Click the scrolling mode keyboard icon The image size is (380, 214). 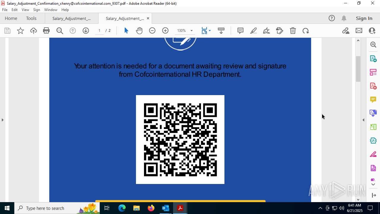tap(221, 31)
